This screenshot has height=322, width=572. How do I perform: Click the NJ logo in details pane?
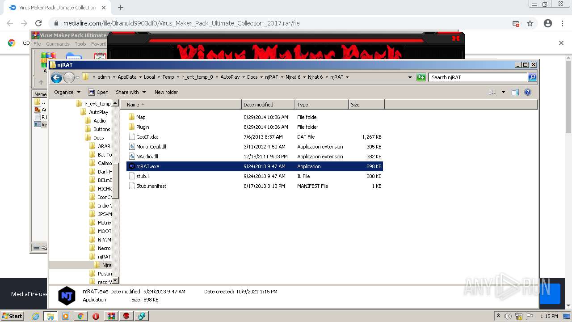(67, 296)
